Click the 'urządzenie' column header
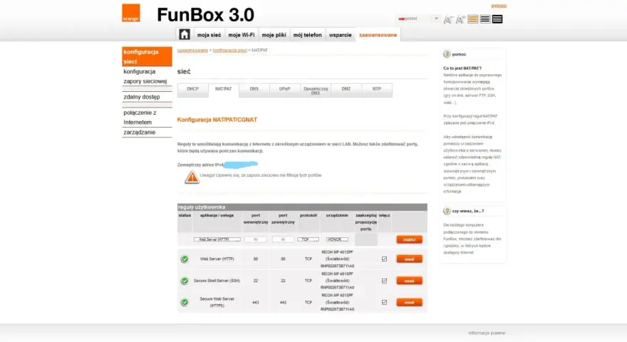This screenshot has height=342, width=627. tap(337, 215)
